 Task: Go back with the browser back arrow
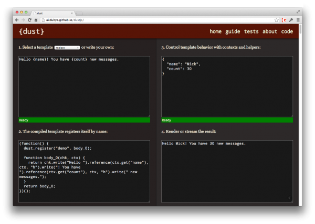coord(17,20)
